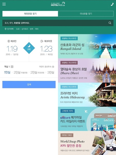Select 3인실 room type

(51, 72)
